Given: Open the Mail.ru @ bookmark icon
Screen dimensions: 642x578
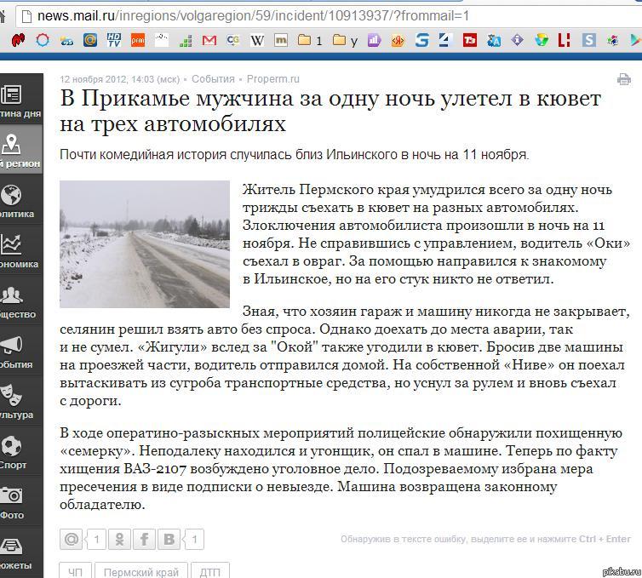Looking at the screenshot, I should click(x=90, y=40).
